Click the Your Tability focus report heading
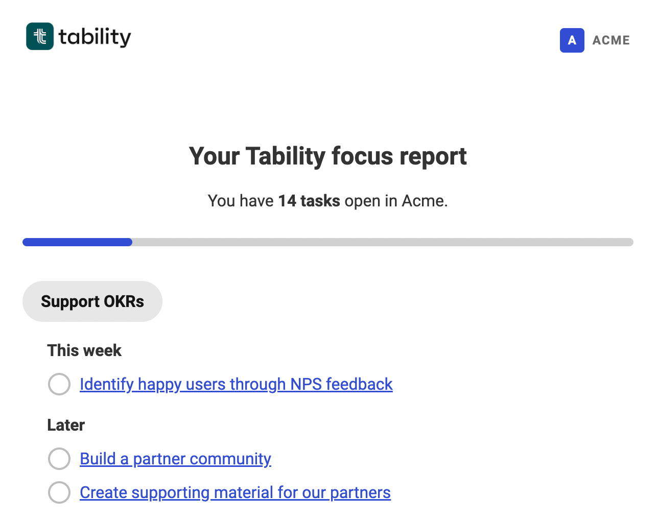 click(328, 156)
